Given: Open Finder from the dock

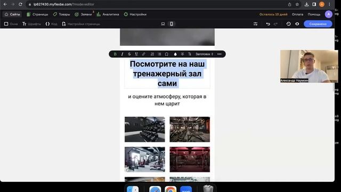Looking at the screenshot, I should [x=133, y=189].
